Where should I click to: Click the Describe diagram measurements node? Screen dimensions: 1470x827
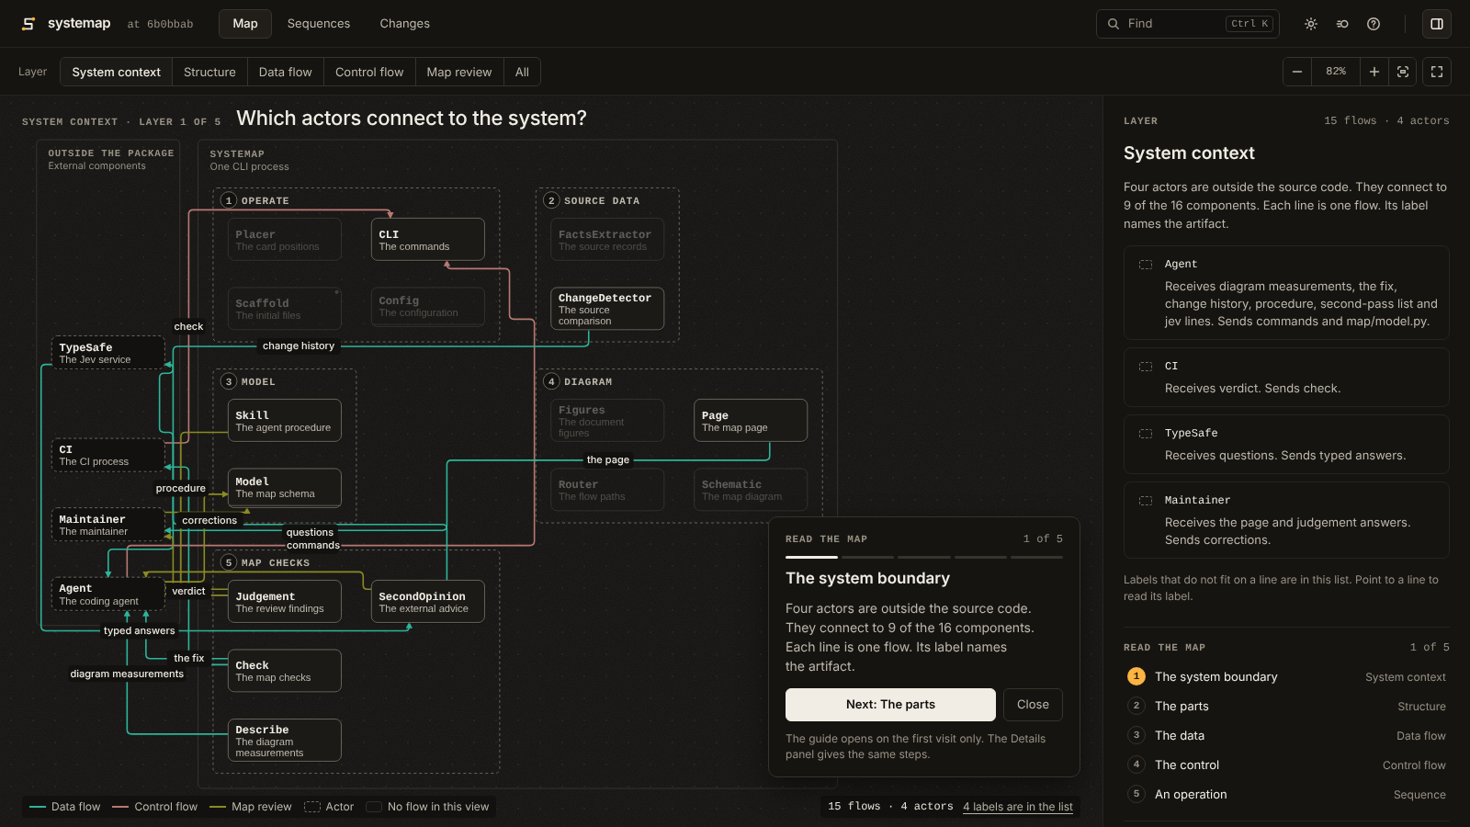pyautogui.click(x=285, y=741)
